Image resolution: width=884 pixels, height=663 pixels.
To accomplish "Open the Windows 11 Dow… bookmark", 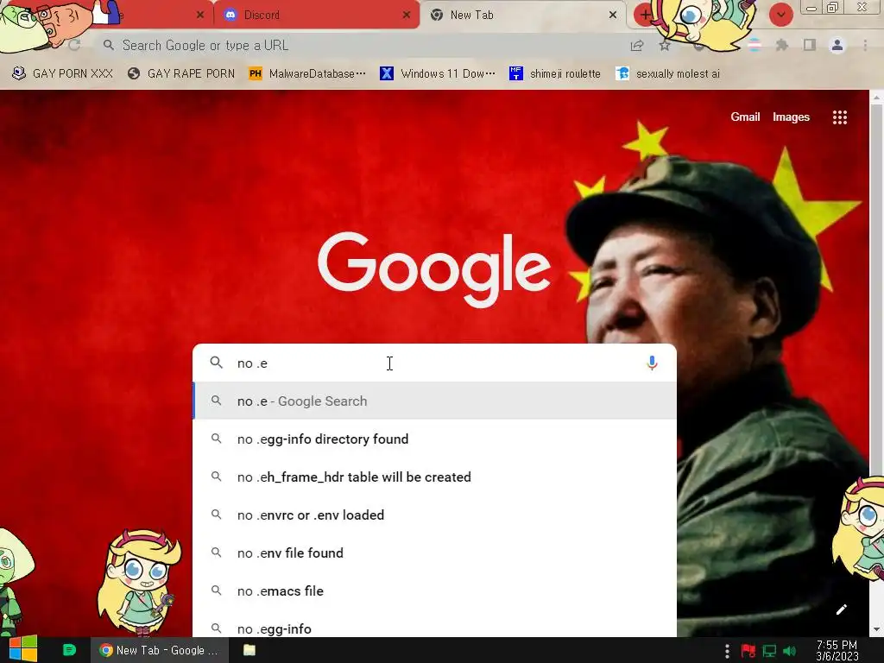I will 438,73.
